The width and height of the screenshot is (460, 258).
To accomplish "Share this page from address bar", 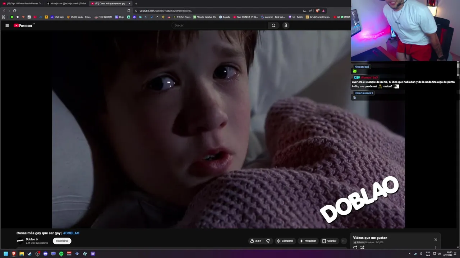I will (310, 11).
